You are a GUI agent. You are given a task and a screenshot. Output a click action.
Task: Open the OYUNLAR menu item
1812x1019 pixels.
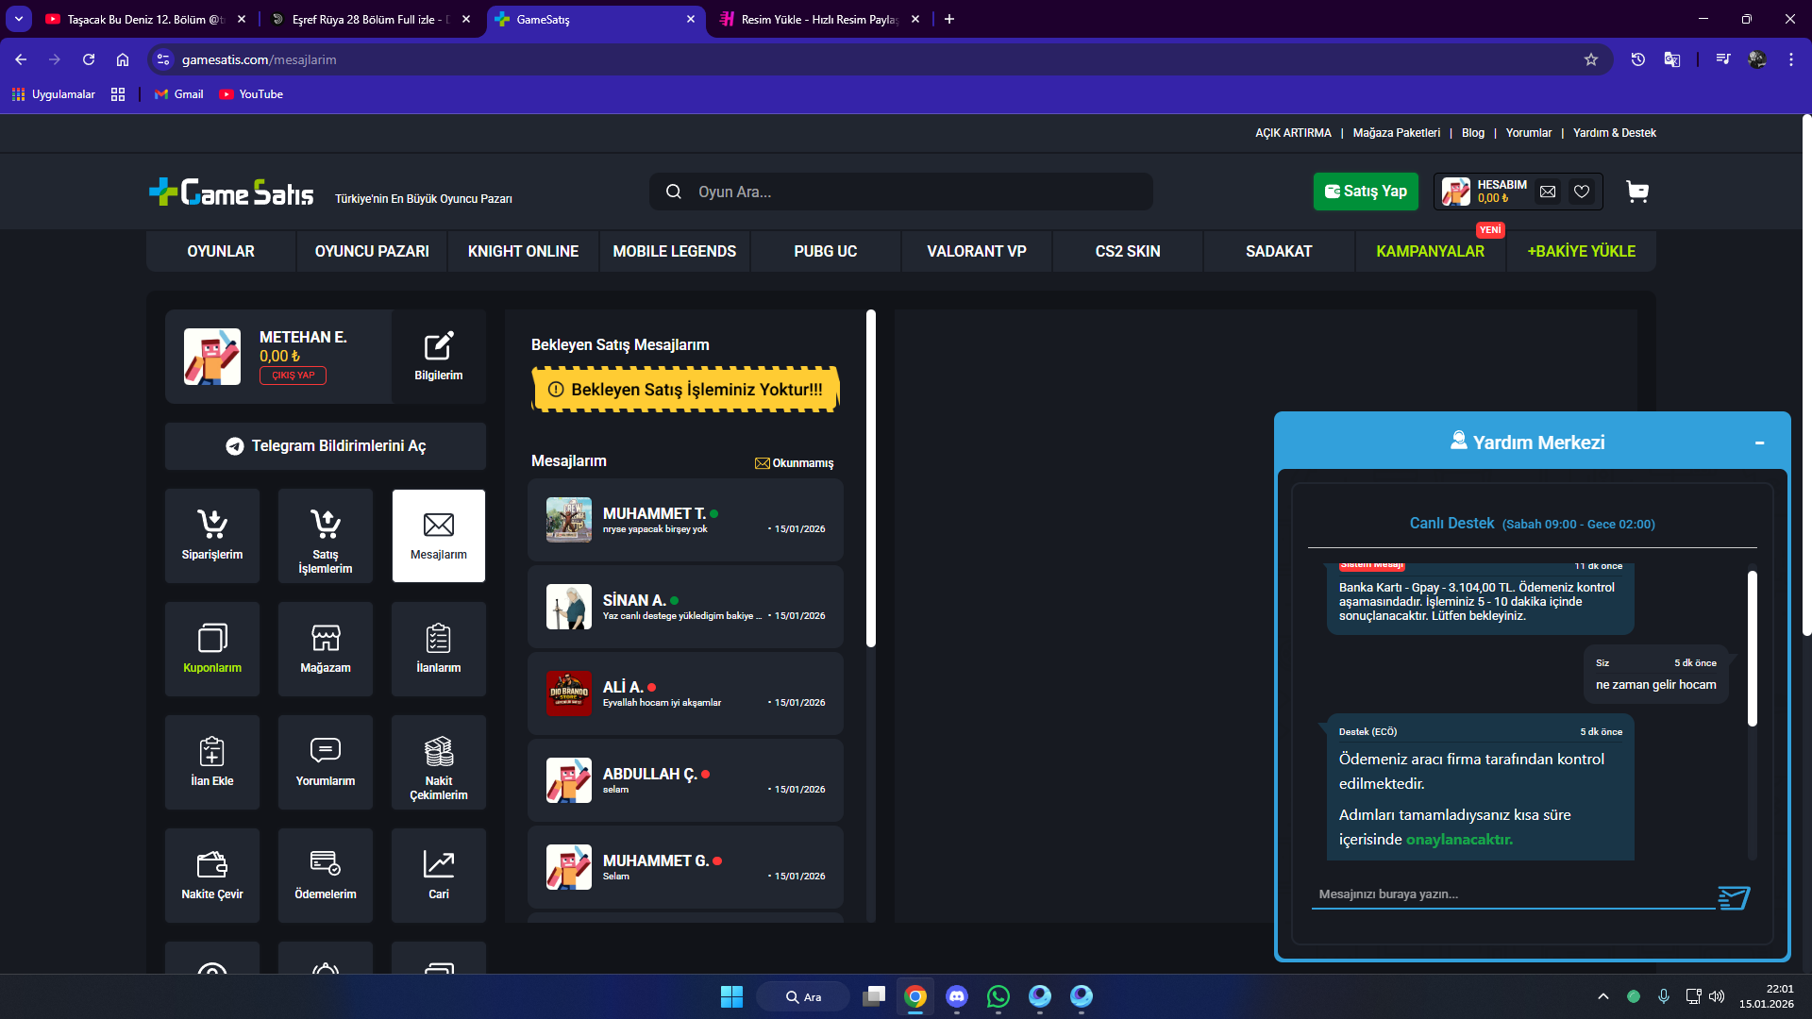pos(221,251)
